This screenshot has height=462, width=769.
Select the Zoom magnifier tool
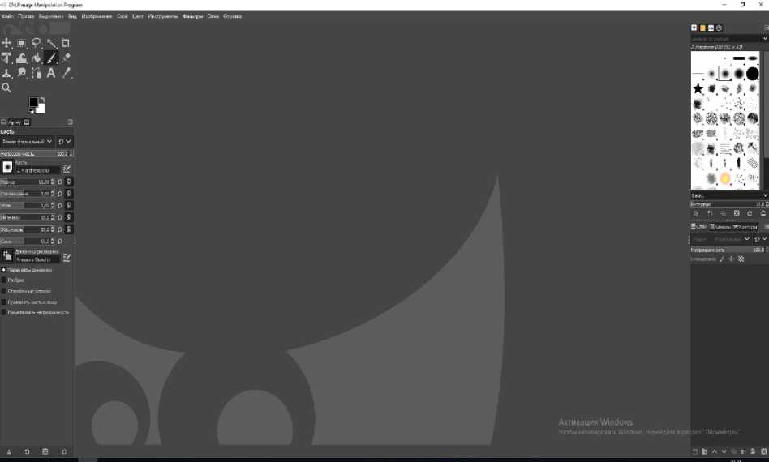tap(6, 88)
